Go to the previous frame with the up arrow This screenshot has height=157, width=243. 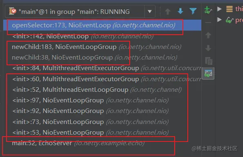(x=168, y=11)
